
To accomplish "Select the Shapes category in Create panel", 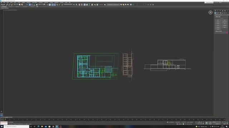I will [x=217, y=13].
